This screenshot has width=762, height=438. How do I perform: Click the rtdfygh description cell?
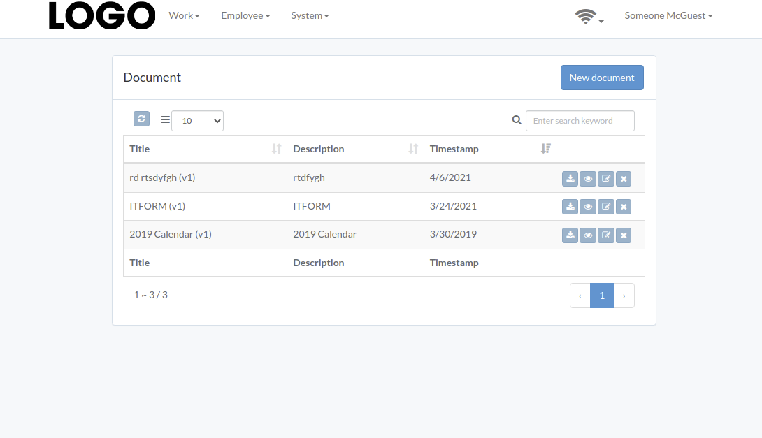356,177
